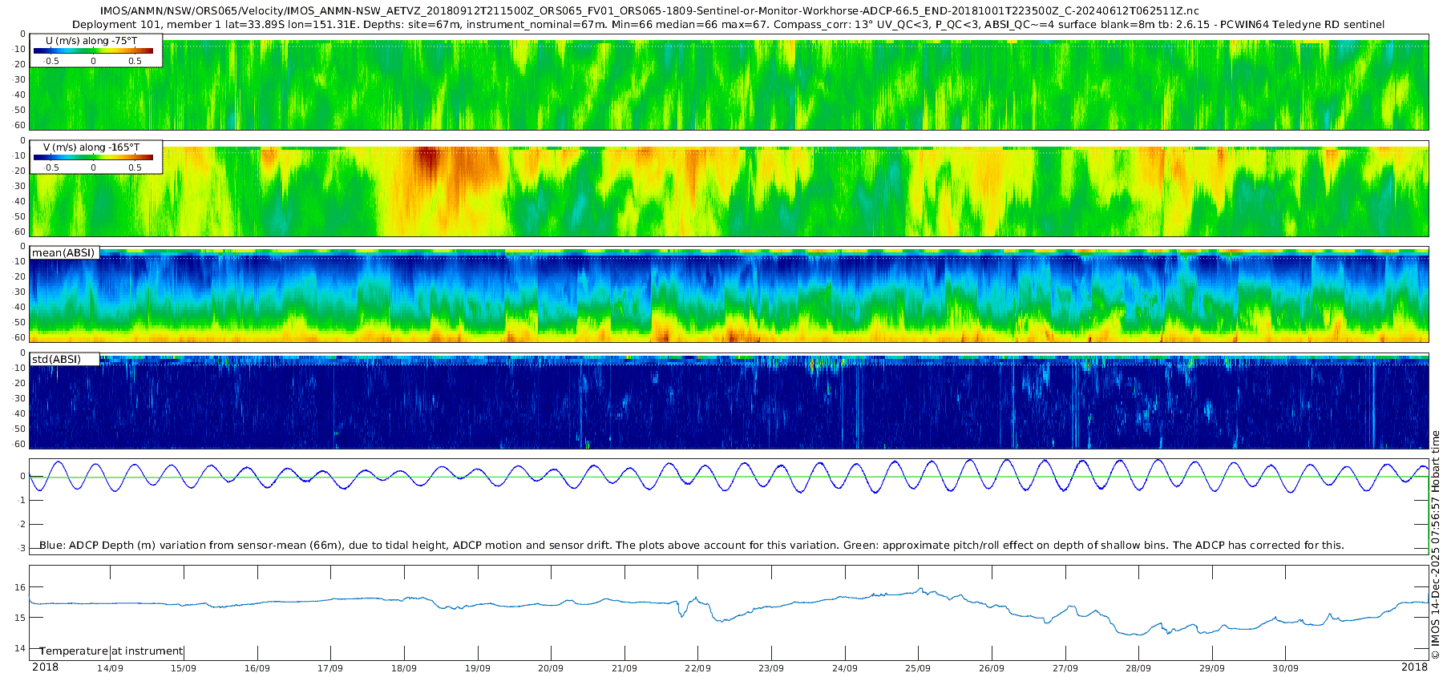The width and height of the screenshot is (1443, 681).
Task: Click the file path title at top
Action: [649, 11]
